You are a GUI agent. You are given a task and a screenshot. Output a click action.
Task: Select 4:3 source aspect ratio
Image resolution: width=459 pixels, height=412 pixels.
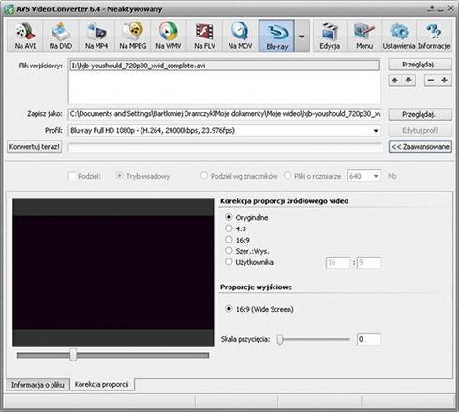tap(229, 228)
